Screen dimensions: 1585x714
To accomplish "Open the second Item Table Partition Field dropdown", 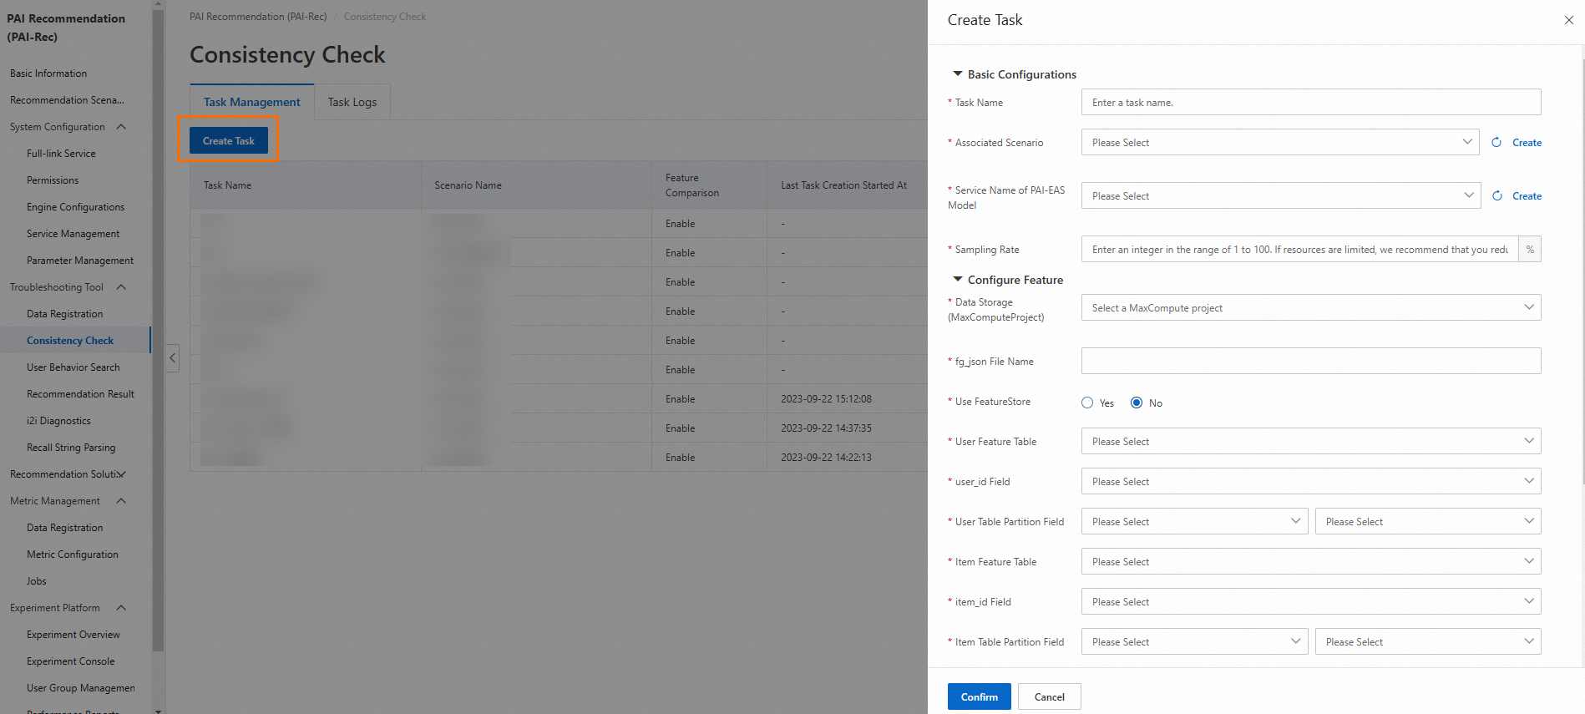I will (1428, 642).
